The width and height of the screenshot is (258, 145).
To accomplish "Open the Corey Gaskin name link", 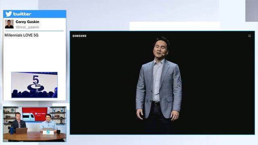I will pyautogui.click(x=27, y=22).
